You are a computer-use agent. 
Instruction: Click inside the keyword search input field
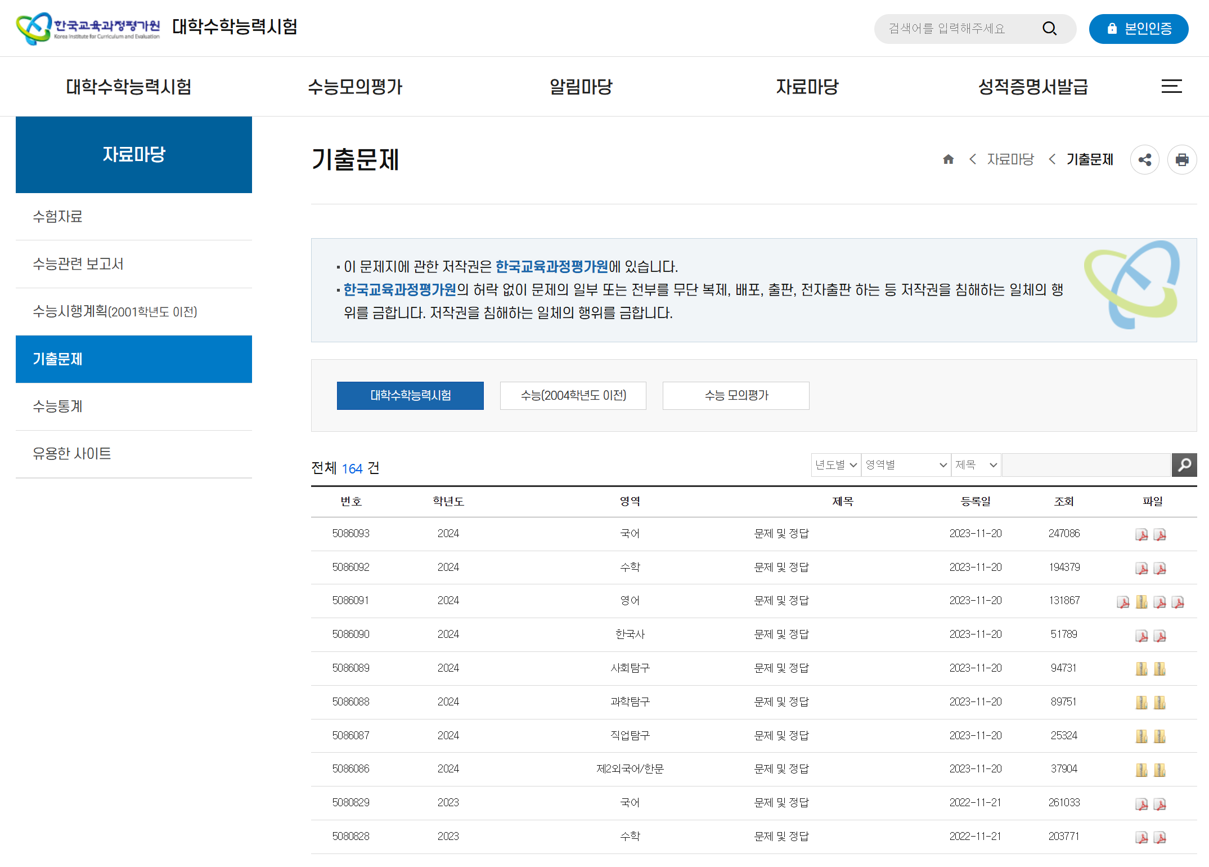(1086, 465)
